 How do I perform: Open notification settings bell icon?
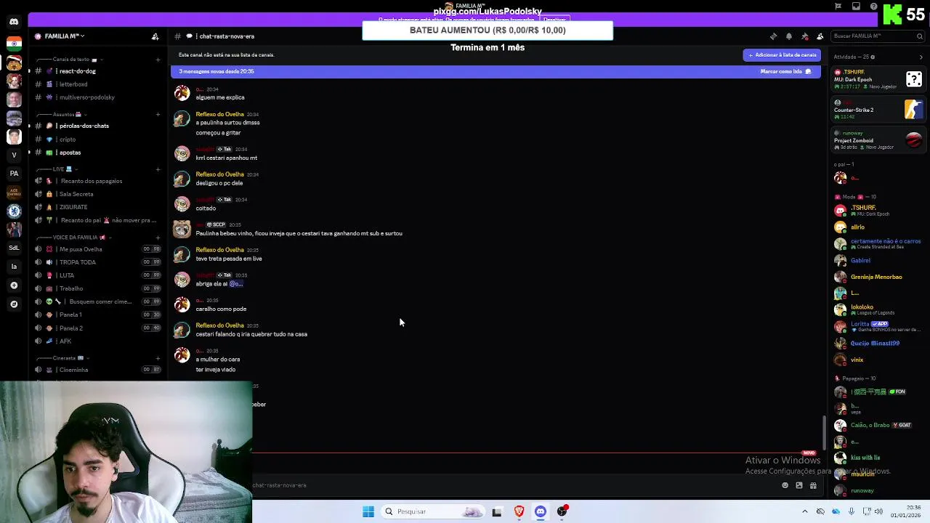789,36
